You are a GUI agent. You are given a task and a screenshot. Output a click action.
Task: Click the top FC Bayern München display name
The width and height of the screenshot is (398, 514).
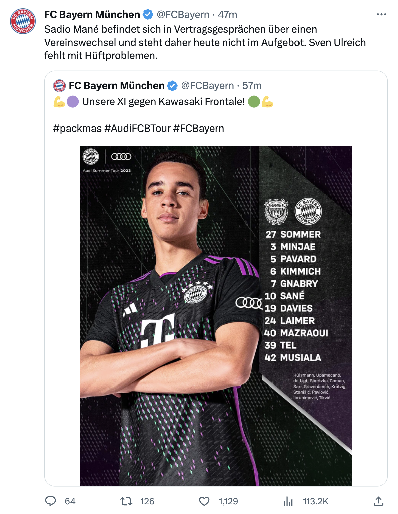pos(92,15)
